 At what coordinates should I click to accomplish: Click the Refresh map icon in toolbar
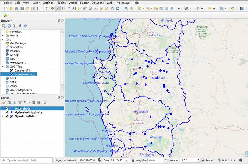(x=117, y=8)
